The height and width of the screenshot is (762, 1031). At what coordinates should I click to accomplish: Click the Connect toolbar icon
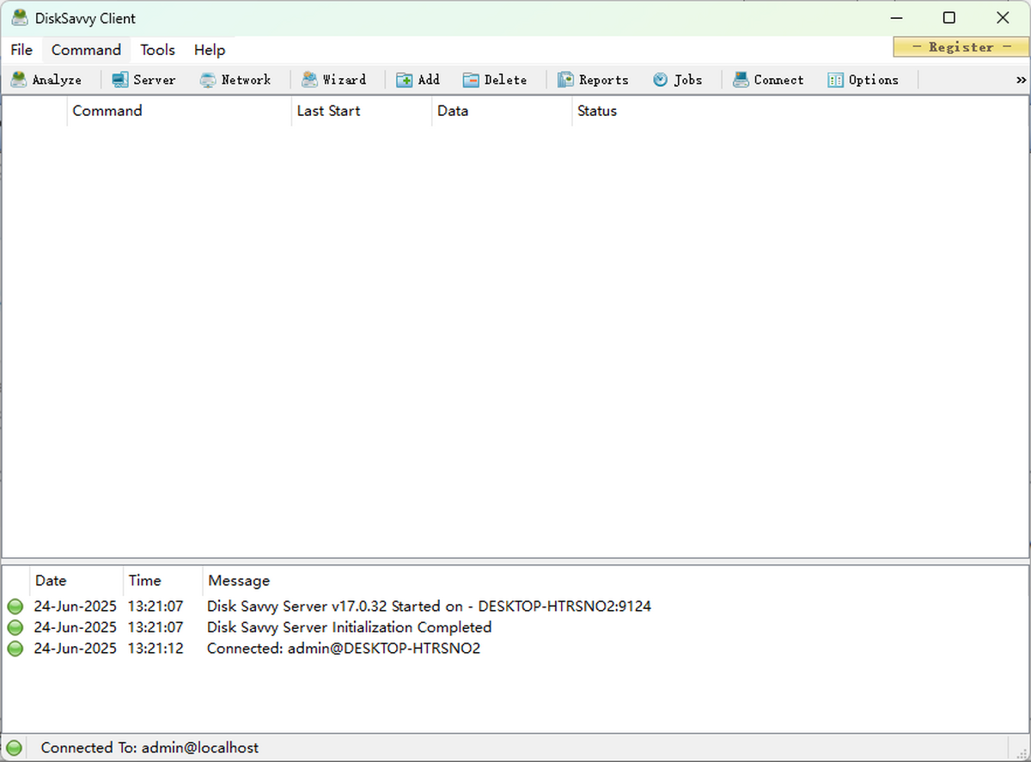coord(767,79)
